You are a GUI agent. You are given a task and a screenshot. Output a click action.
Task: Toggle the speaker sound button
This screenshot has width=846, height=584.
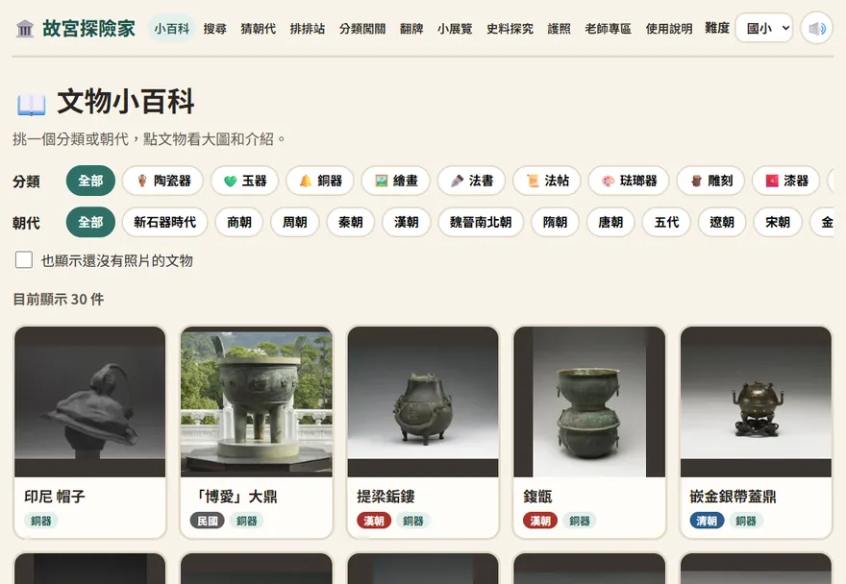(x=817, y=28)
